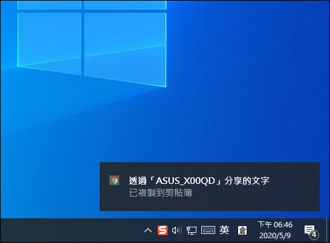
Task: Click the date 2020/5/9 in taskbar
Action: tap(275, 236)
